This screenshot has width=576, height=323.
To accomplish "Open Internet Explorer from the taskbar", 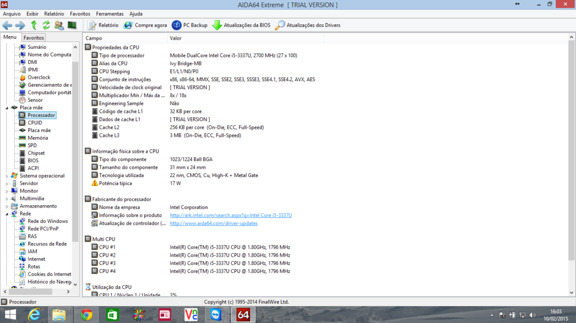I will click(x=35, y=314).
